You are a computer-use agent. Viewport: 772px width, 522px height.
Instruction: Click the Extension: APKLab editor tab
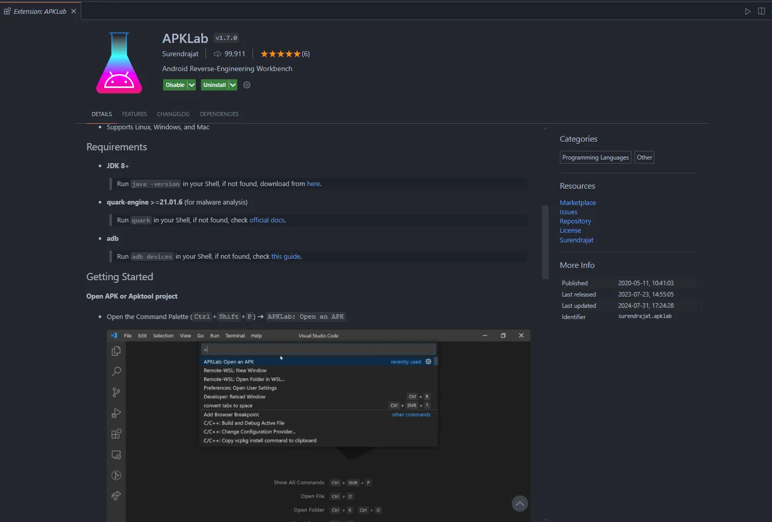pos(40,11)
